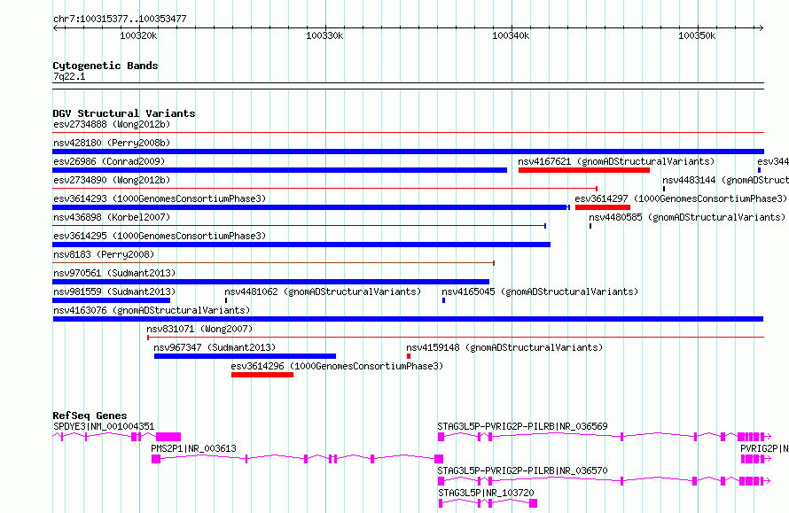Click the 100340k ruler tick label

511,35
